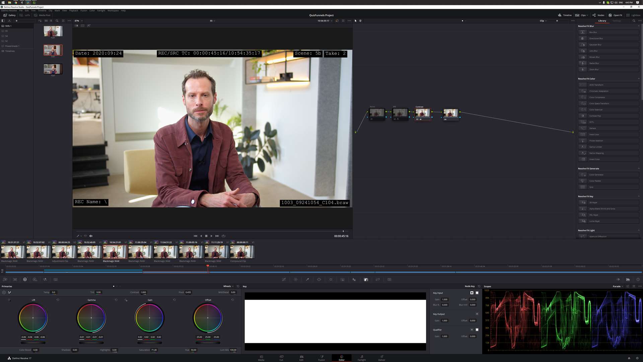
Task: Open the viewer zoom 87% dropdown
Action: tap(79, 21)
